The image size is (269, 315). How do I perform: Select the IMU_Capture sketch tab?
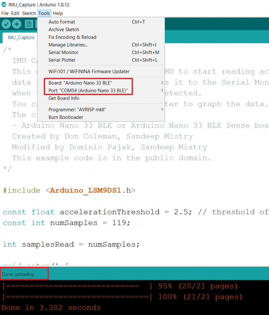21,37
